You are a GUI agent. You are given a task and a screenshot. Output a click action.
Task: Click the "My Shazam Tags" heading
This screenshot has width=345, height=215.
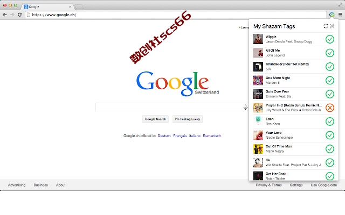tap(274, 26)
